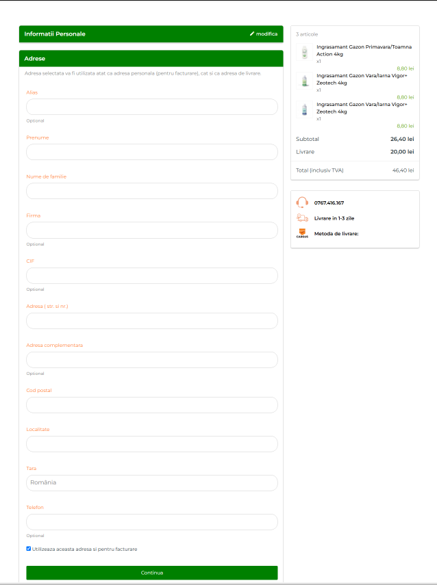The image size is (437, 585).
Task: Focus the Alias input field
Action: 152,107
